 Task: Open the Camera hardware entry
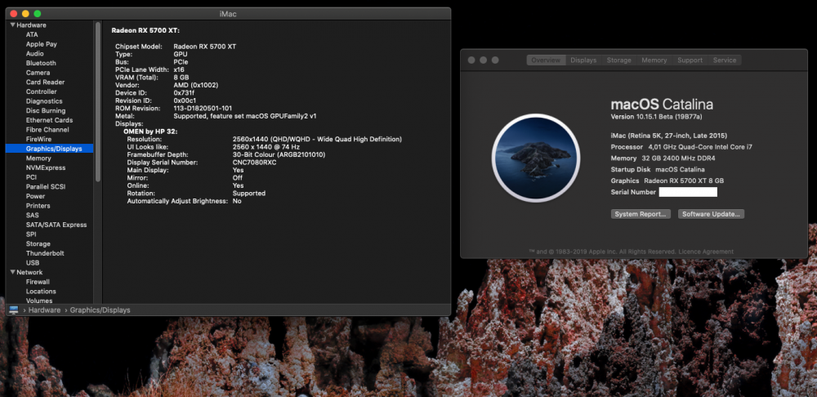point(38,73)
